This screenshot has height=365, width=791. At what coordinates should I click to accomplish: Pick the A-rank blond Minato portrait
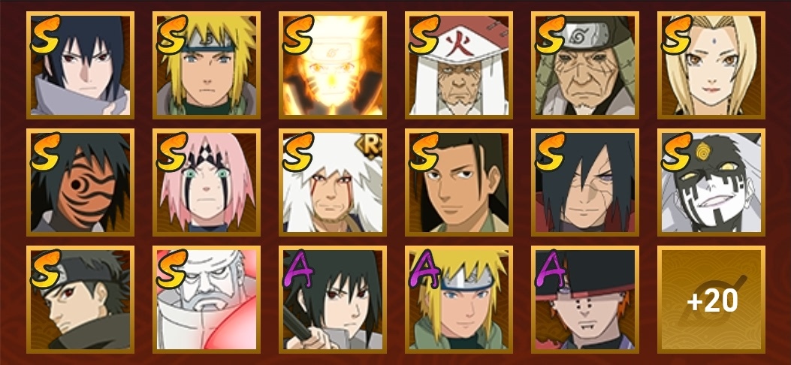pyautogui.click(x=458, y=300)
